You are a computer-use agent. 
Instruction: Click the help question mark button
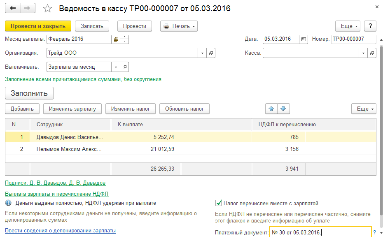pos(370,26)
